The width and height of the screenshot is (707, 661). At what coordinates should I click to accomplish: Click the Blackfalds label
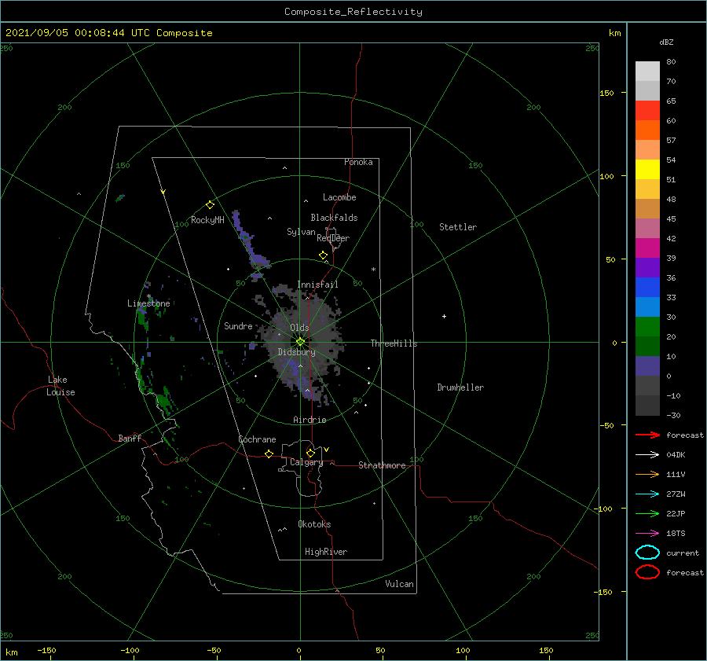click(x=334, y=218)
